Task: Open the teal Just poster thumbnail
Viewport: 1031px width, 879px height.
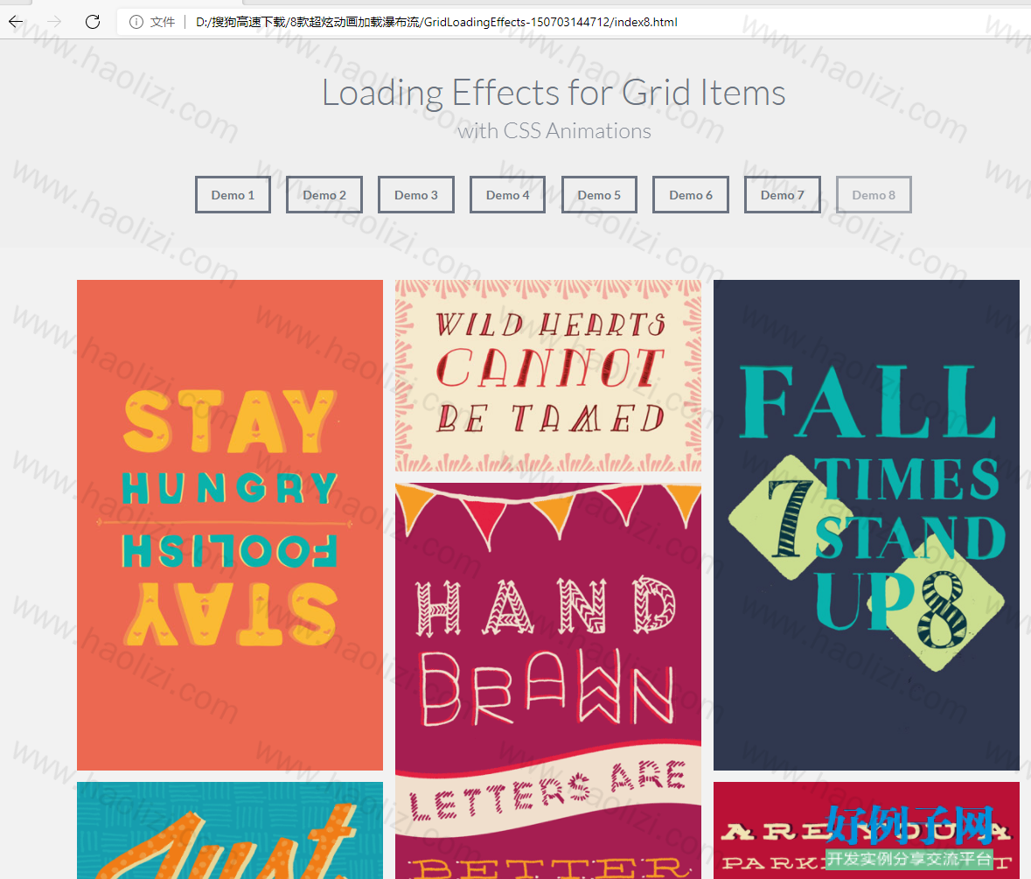Action: [230, 830]
